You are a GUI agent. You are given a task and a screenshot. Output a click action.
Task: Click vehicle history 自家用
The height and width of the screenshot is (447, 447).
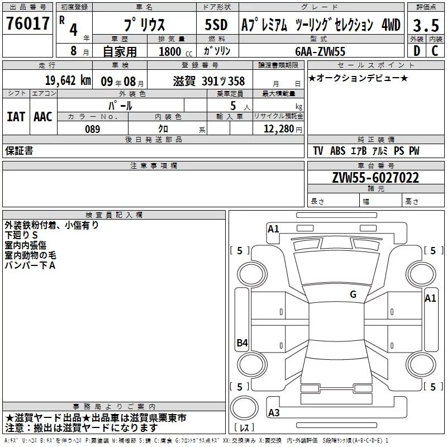click(x=120, y=51)
